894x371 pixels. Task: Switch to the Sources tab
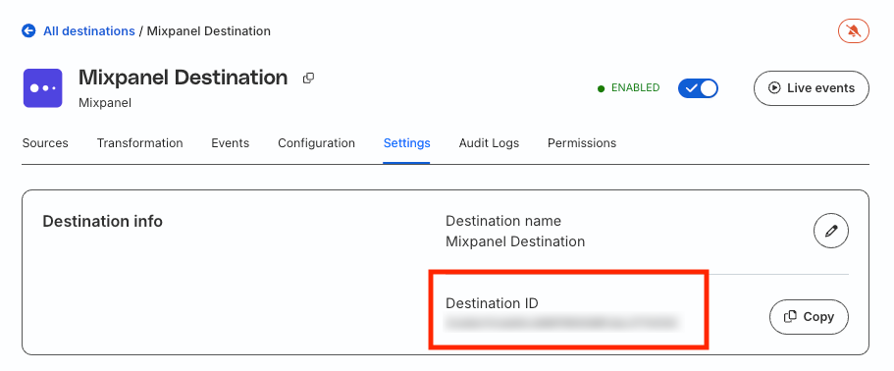coord(45,143)
